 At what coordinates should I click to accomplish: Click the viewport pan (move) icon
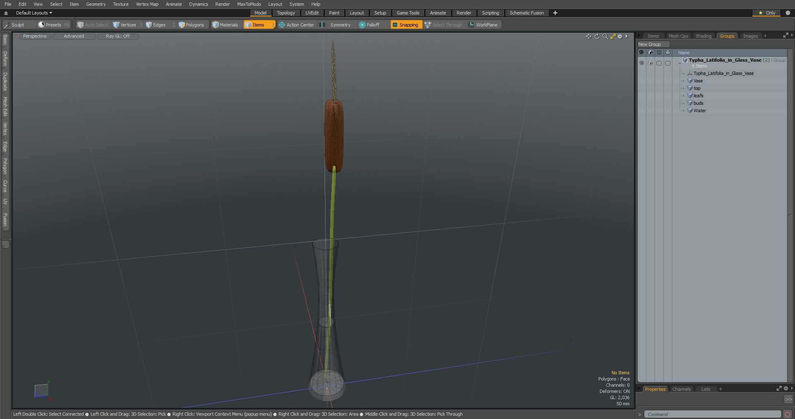(x=588, y=36)
